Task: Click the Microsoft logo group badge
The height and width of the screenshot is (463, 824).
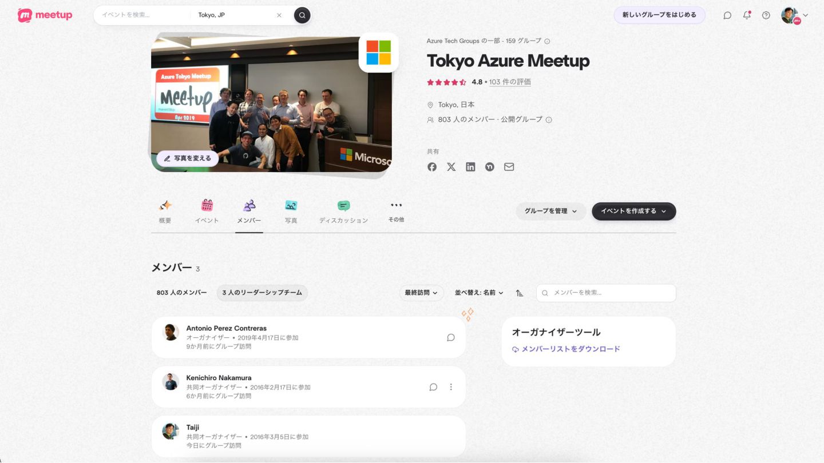Action: pyautogui.click(x=379, y=53)
